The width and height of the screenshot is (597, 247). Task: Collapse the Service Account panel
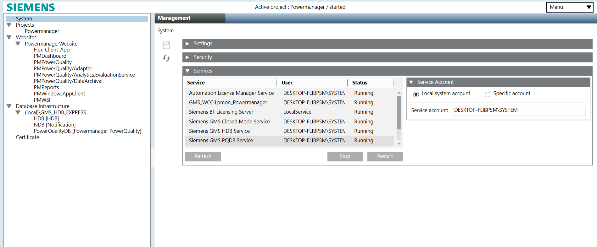[411, 82]
